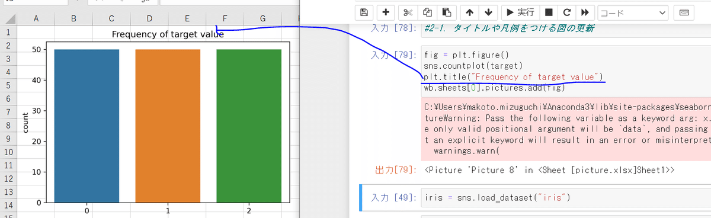This screenshot has height=218, width=711.
Task: Select the Excel column D header
Action: (149, 19)
